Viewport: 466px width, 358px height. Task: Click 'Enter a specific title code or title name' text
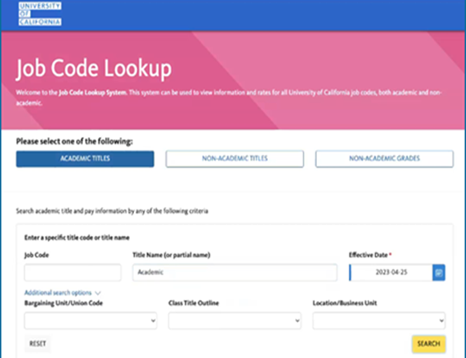[x=76, y=237]
